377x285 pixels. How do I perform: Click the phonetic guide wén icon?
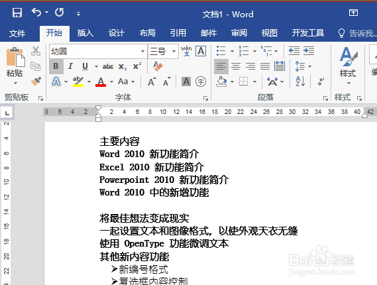click(x=187, y=51)
